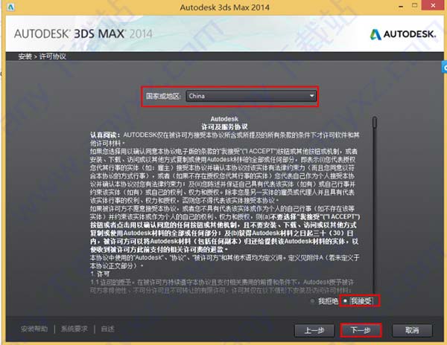Open the 自述 readme link
This screenshot has width=447, height=345.
click(108, 329)
